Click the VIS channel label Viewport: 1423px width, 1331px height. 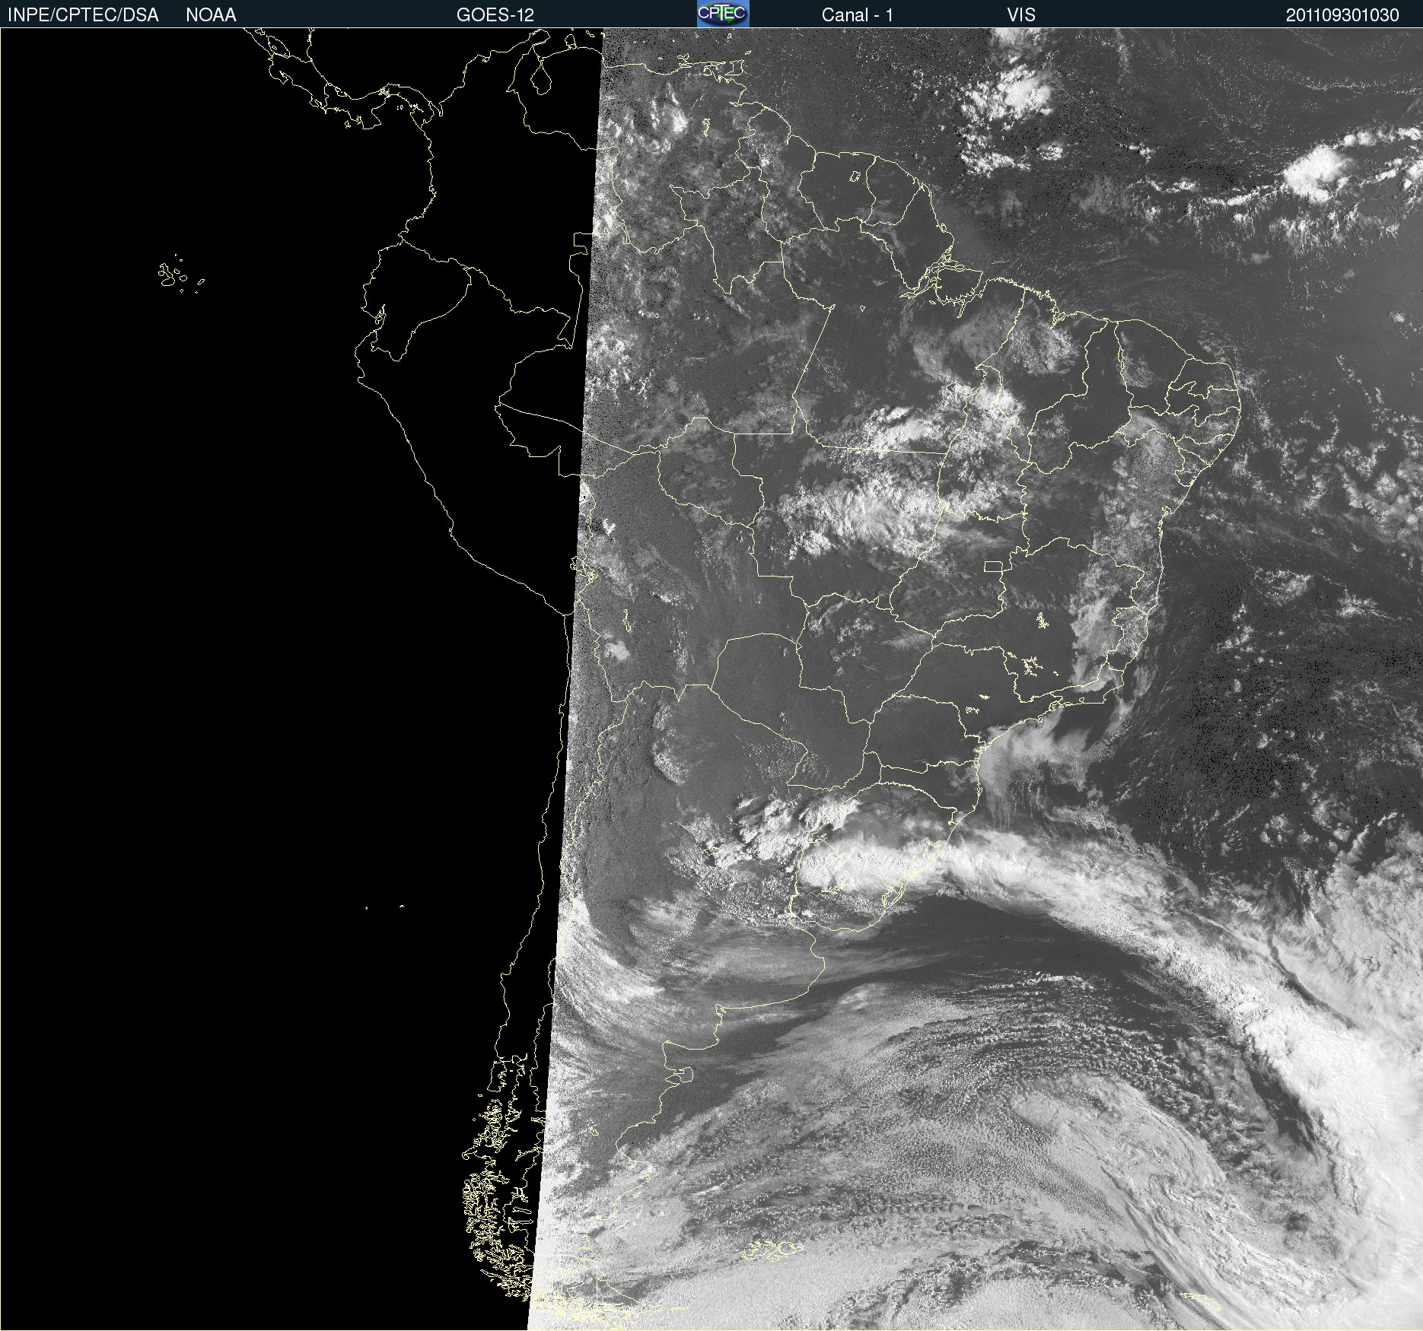click(1021, 15)
